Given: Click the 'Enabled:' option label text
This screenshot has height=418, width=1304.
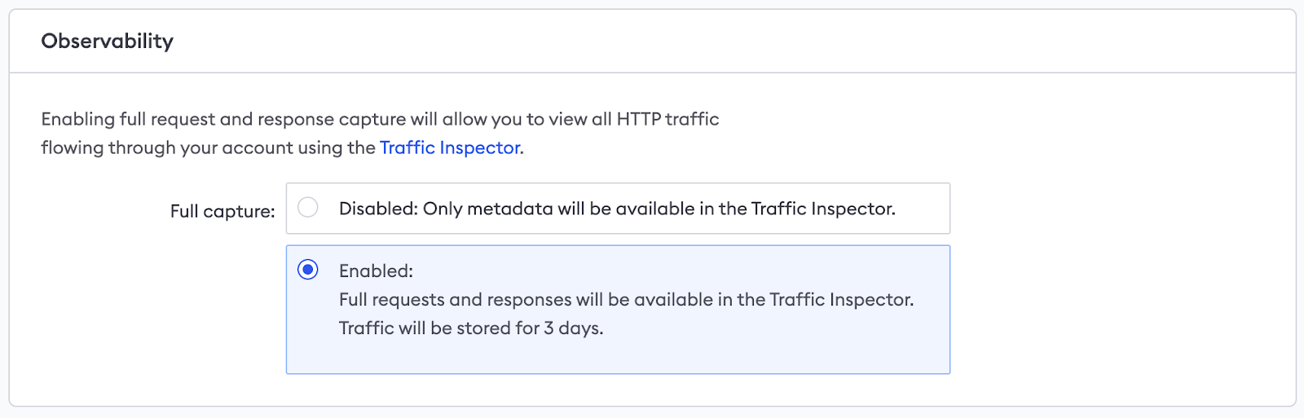Looking at the screenshot, I should pos(376,271).
